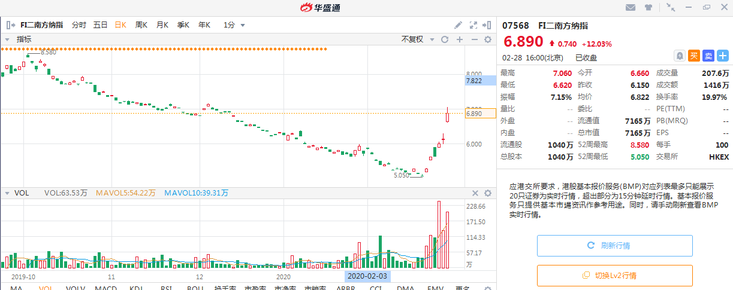The width and height of the screenshot is (733, 290).
Task: Select the 周K weekly chart
Action: pyautogui.click(x=141, y=25)
